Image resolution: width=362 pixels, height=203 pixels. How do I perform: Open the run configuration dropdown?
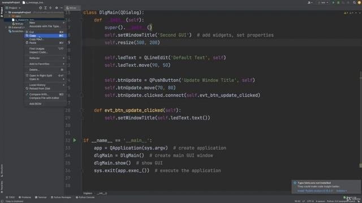tap(323, 2)
